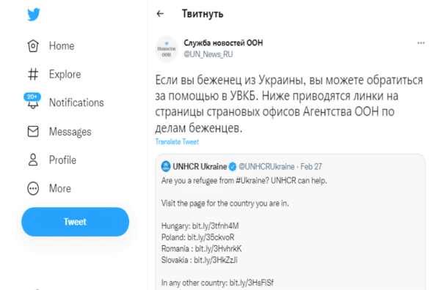Viewport: 433px width, 290px height.
Task: Go back with the left arrow
Action: pos(160,13)
